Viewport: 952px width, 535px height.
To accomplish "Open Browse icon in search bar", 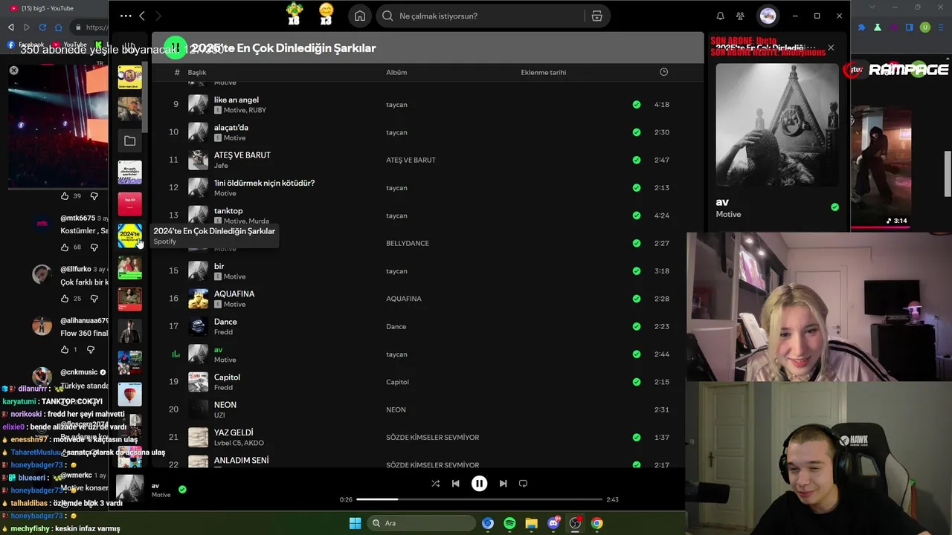I will [596, 16].
